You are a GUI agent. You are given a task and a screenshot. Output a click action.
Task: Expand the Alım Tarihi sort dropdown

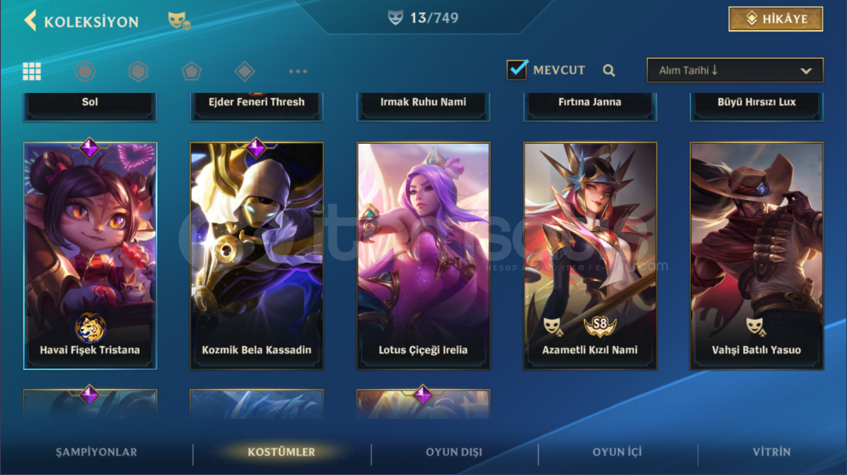734,70
